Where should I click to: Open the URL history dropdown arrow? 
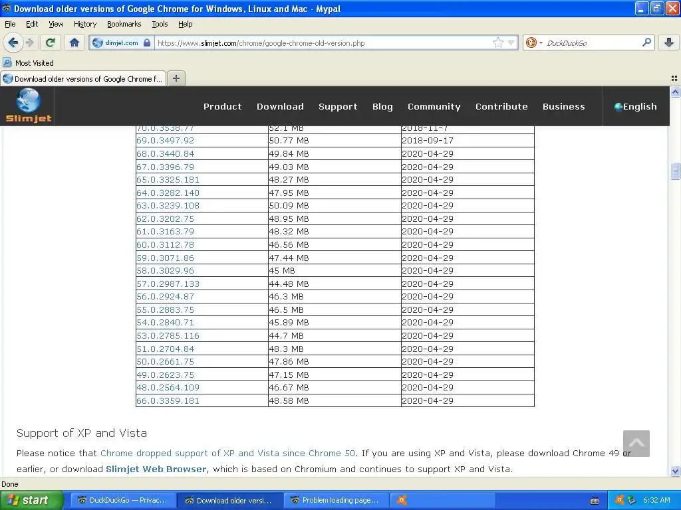[511, 42]
